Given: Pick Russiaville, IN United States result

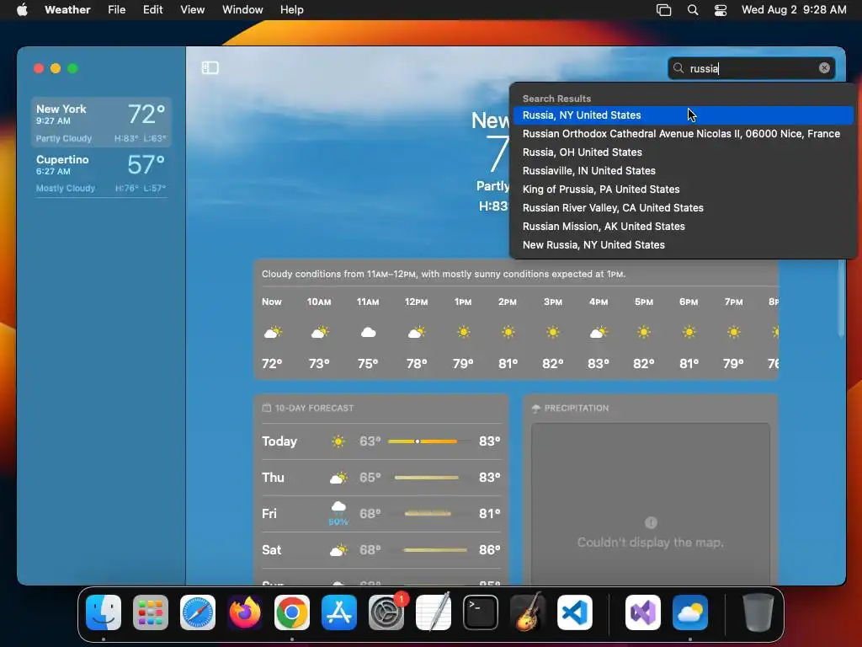Looking at the screenshot, I should (684, 170).
